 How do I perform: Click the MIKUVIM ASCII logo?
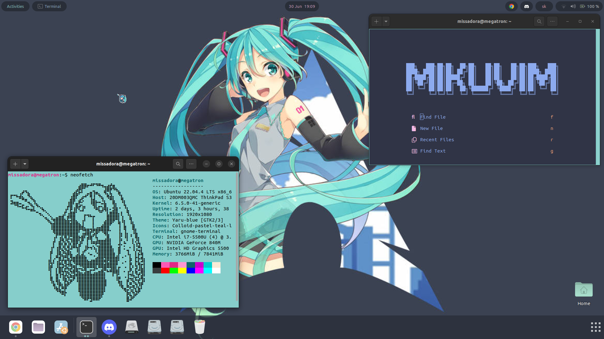click(482, 78)
